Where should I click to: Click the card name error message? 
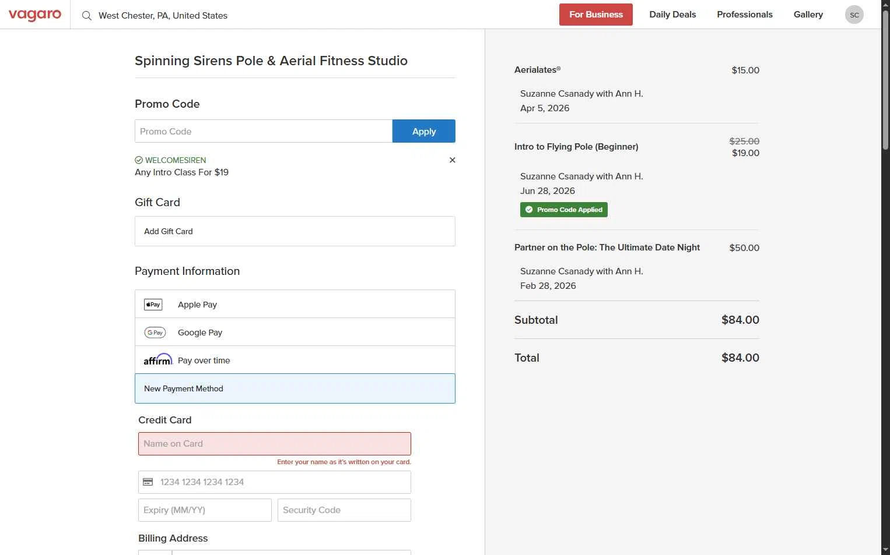344,462
